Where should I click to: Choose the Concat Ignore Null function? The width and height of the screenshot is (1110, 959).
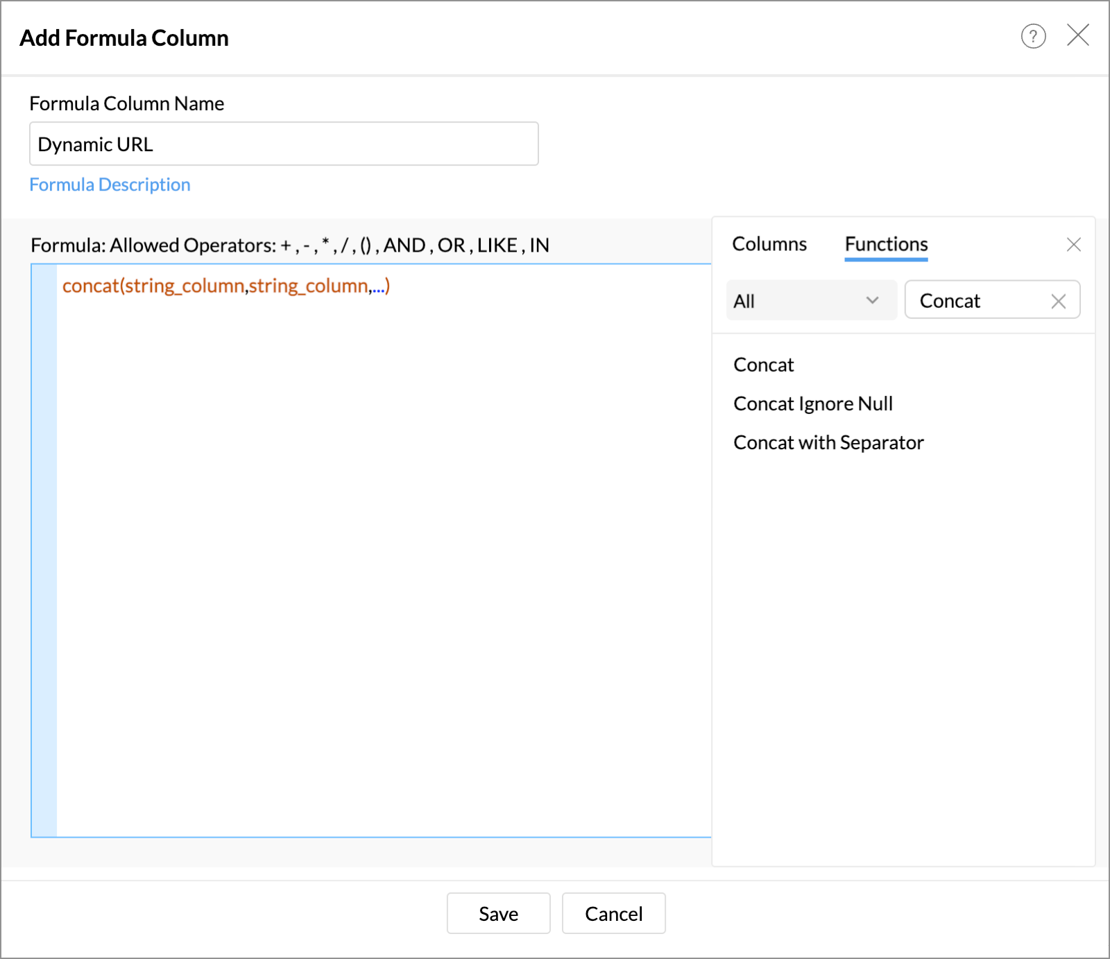point(813,404)
